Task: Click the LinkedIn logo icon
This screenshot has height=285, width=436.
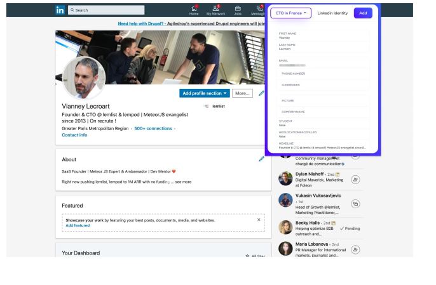Action: coord(60,10)
